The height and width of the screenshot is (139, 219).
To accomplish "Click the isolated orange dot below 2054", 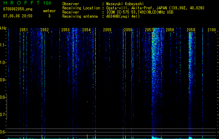I will click(87, 102).
